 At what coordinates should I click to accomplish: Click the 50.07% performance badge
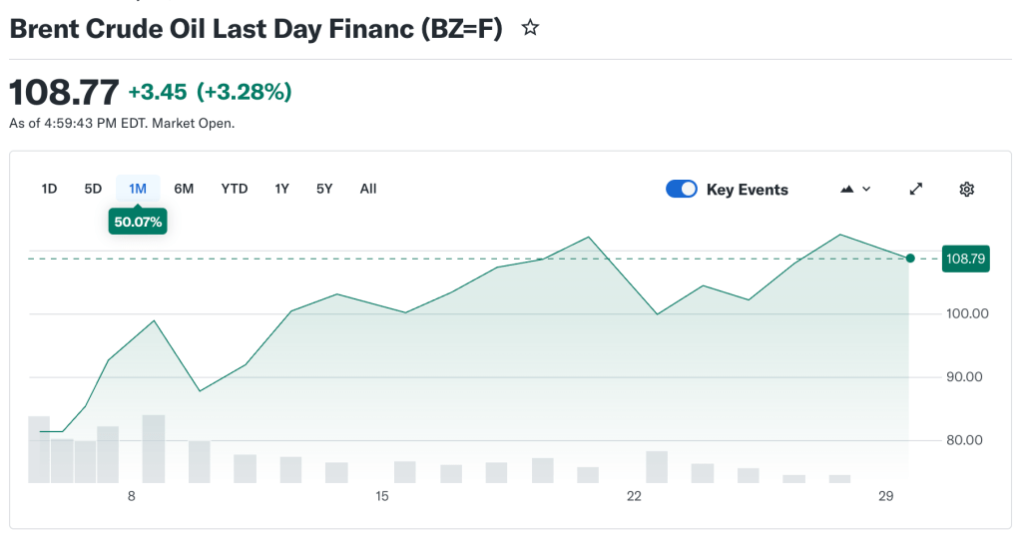[138, 222]
